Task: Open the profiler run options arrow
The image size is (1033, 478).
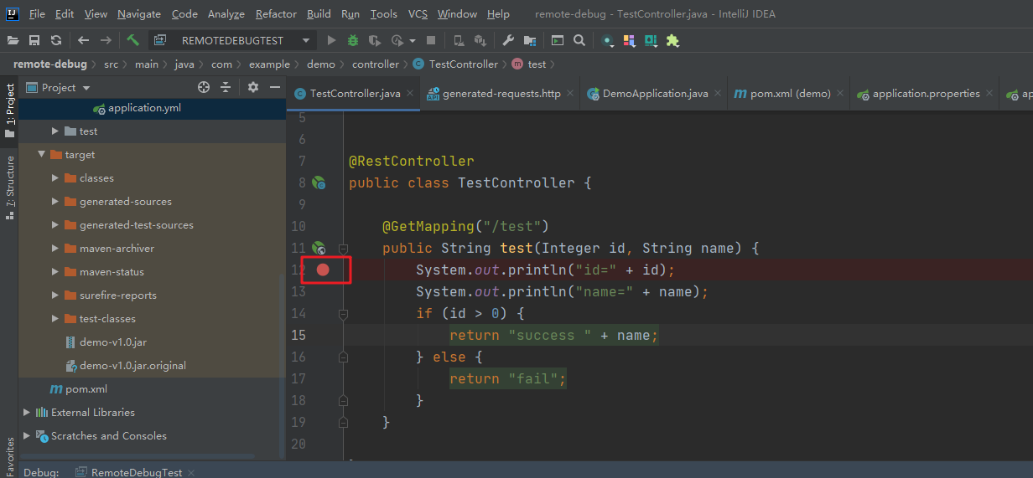Action: [x=413, y=40]
